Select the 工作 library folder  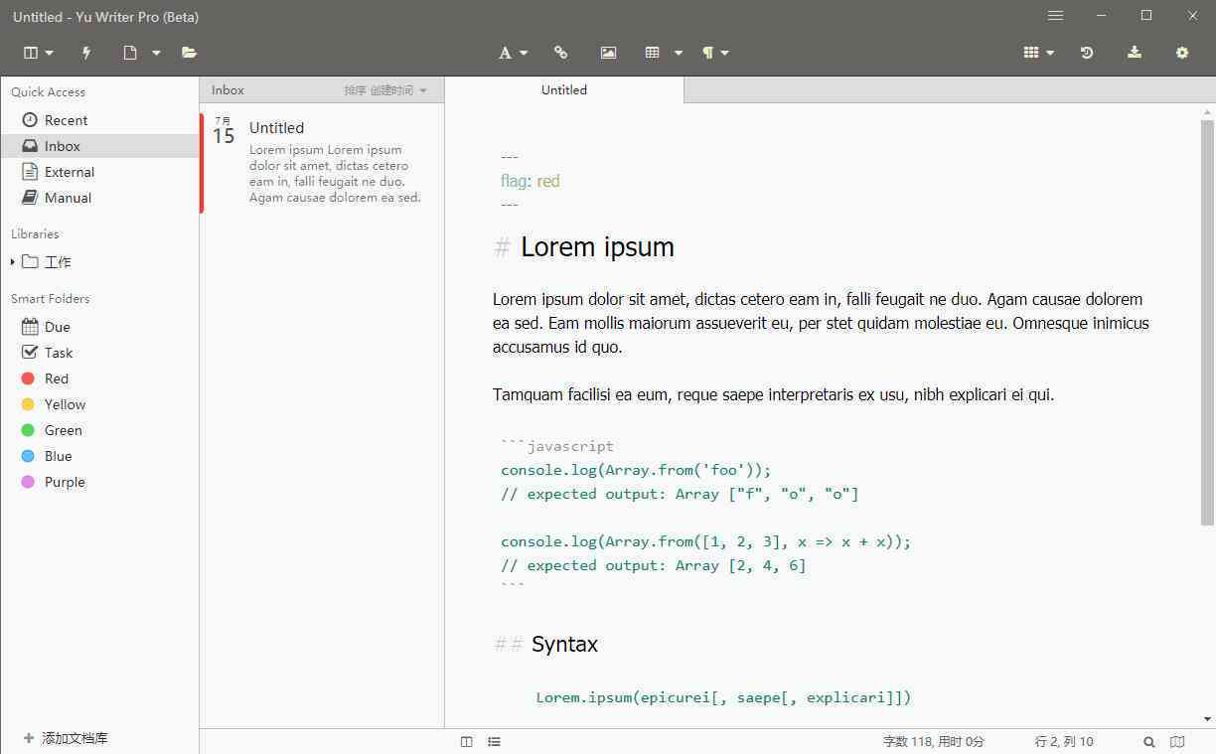(47, 262)
